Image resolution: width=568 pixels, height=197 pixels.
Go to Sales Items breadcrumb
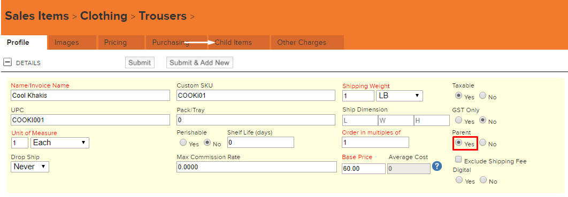pyautogui.click(x=36, y=16)
